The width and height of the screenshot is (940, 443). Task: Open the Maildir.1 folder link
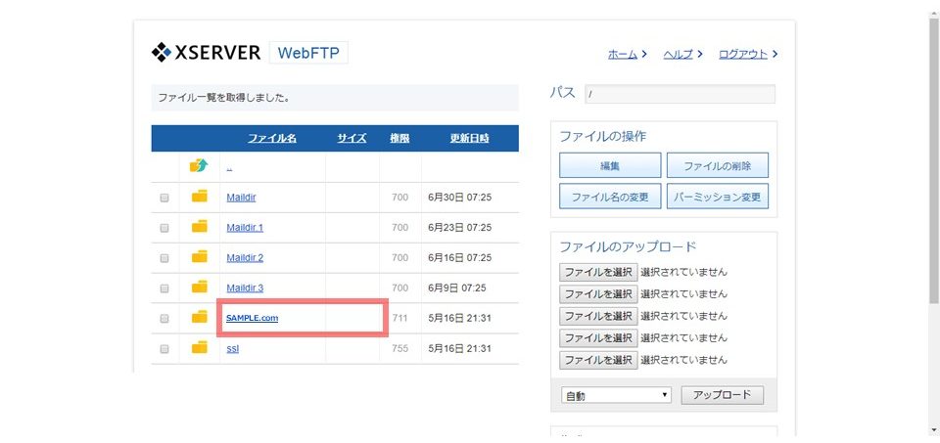click(245, 228)
